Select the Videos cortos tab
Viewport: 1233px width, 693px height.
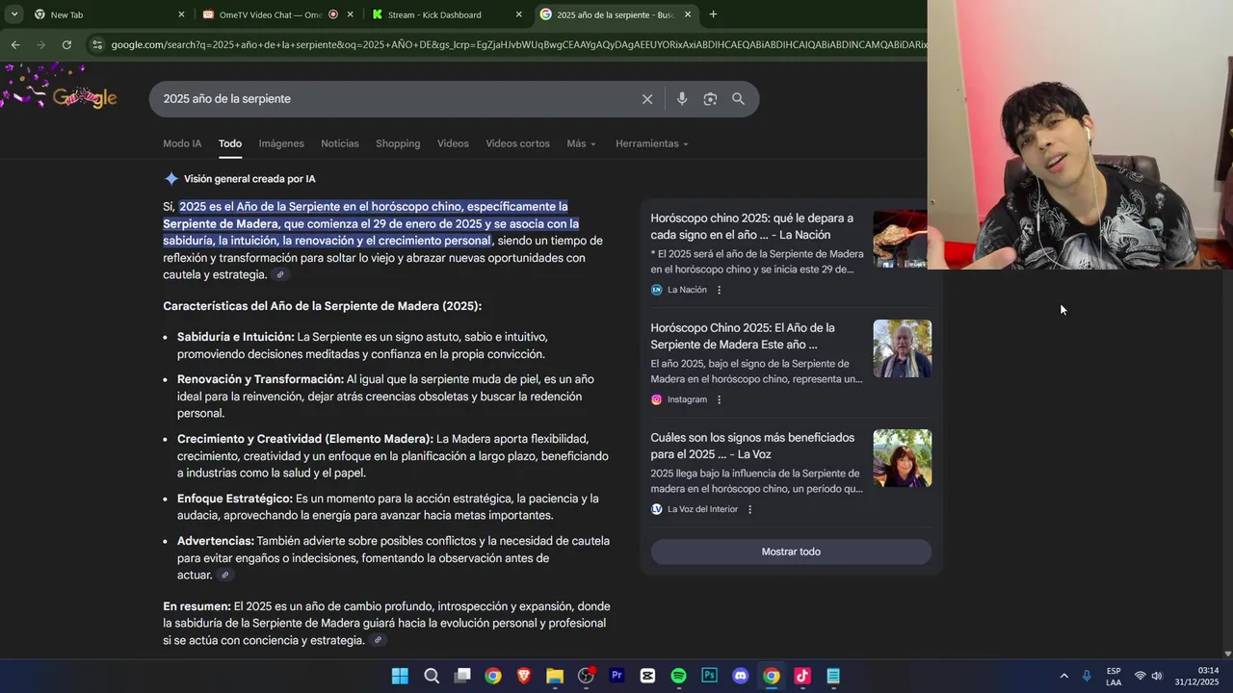point(517,143)
